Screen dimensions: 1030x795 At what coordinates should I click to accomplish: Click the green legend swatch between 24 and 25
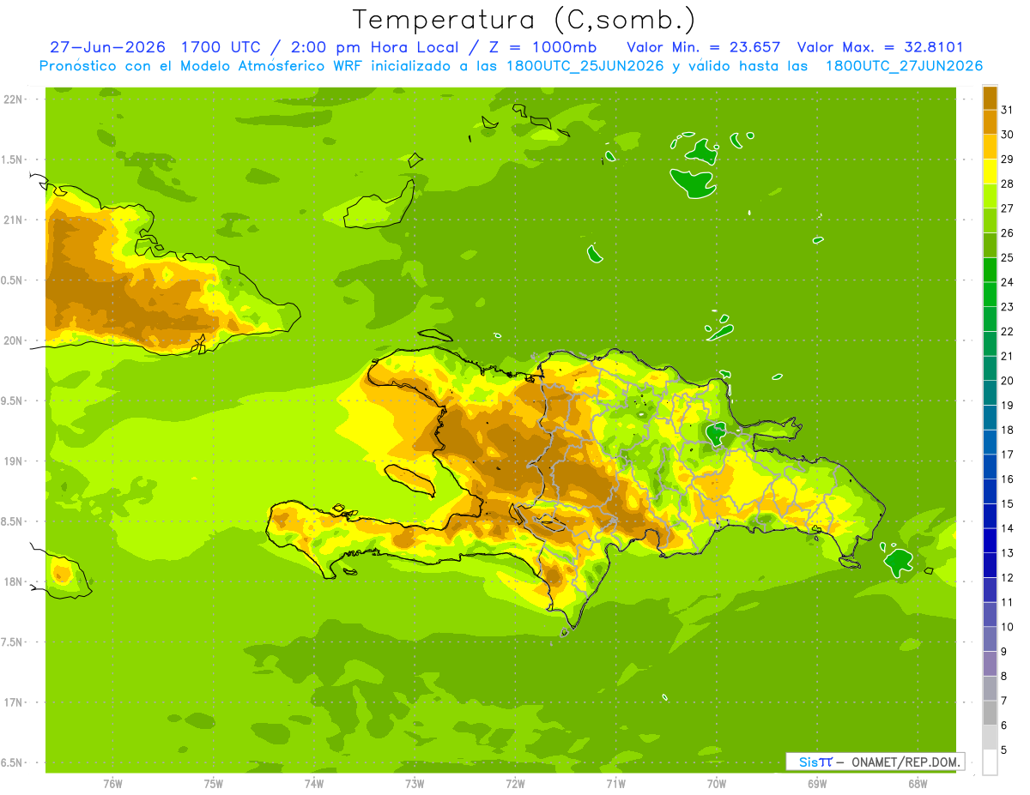tap(990, 269)
